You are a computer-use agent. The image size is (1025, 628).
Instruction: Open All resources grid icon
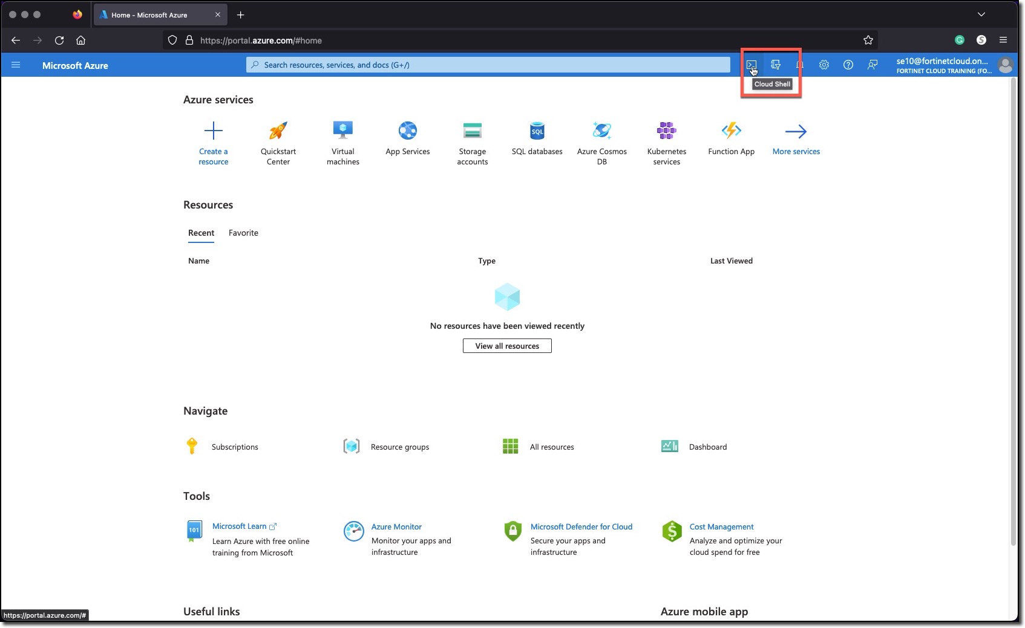[511, 446]
